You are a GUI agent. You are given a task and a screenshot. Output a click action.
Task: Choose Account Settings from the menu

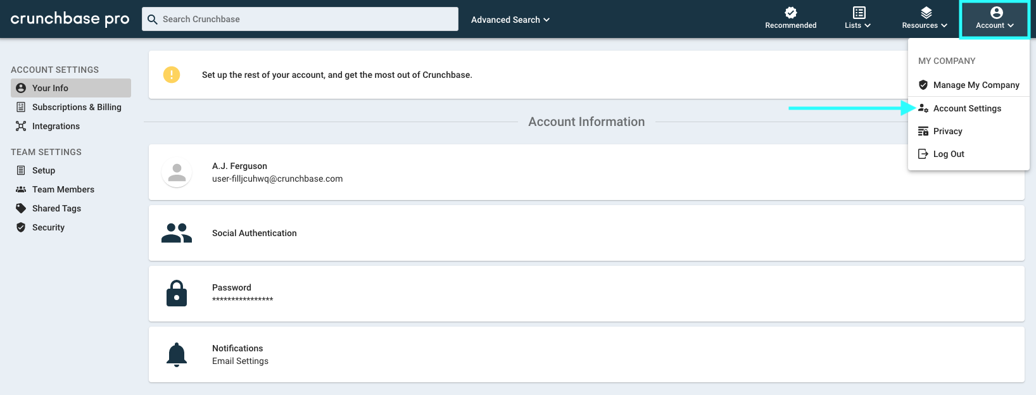(x=969, y=108)
